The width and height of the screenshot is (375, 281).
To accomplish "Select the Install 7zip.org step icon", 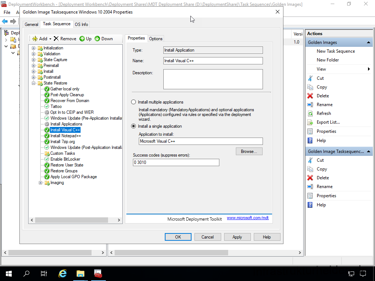I will (47, 142).
